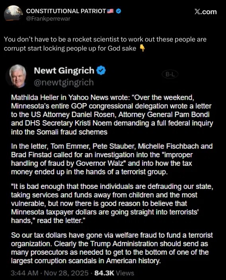Click the paragraph starting 'In the letter, Tom Emmer'

[x=112, y=159]
